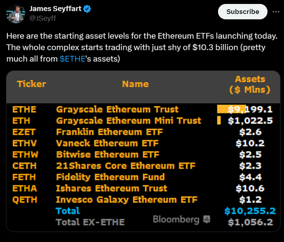Select the QETH ticker symbol
The height and width of the screenshot is (242, 284).
click(x=25, y=199)
